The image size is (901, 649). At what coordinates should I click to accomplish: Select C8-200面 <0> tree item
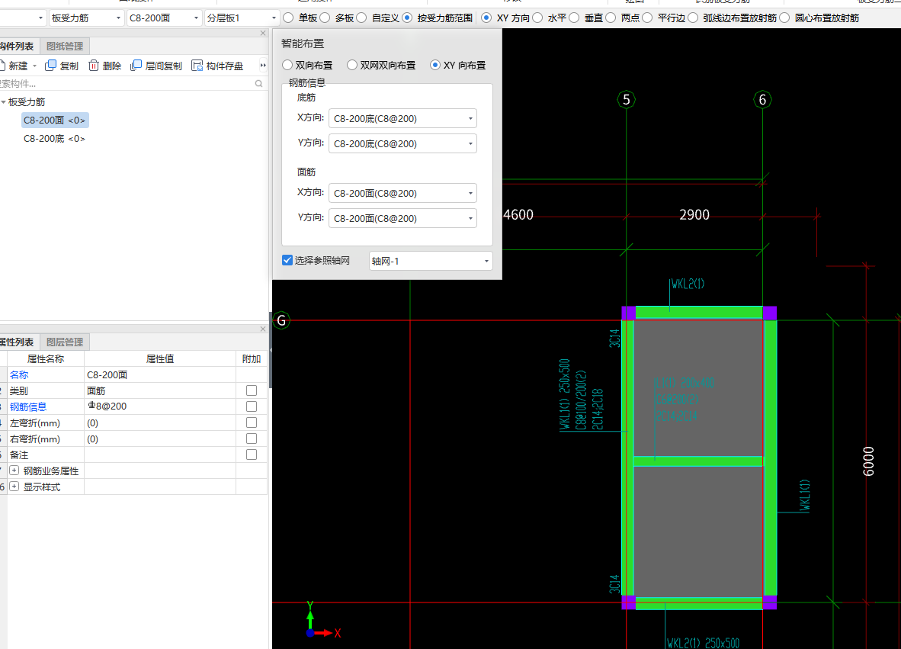pyautogui.click(x=55, y=120)
